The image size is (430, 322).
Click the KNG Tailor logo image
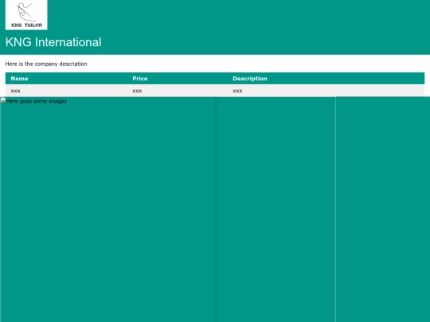[26, 15]
